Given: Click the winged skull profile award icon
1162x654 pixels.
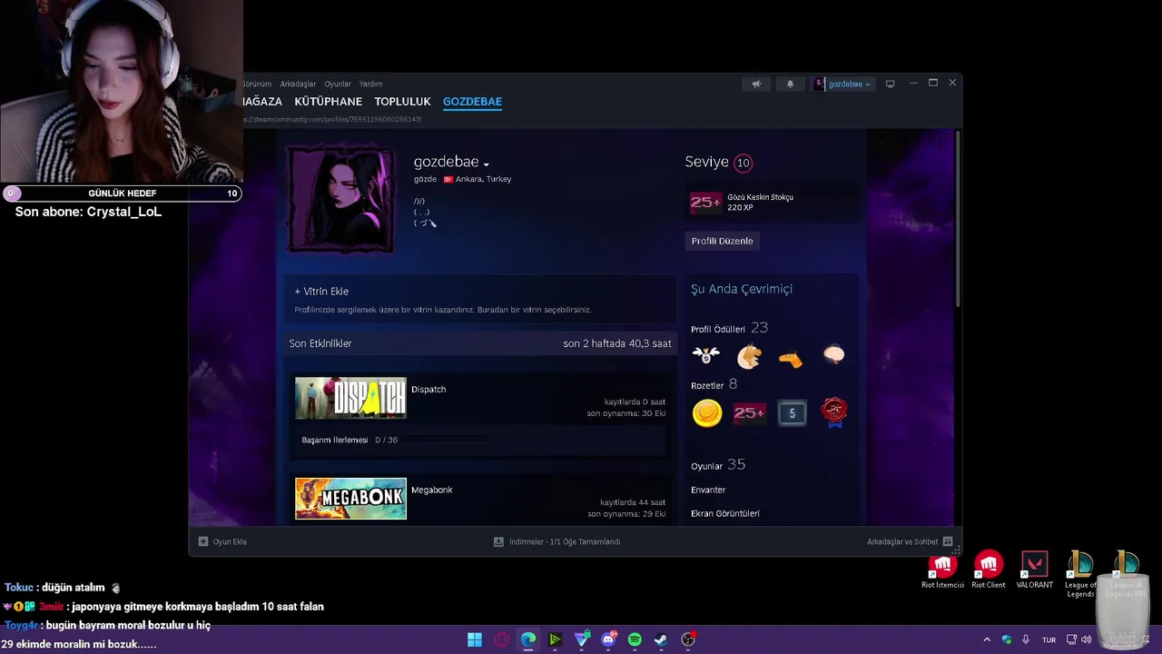Looking at the screenshot, I should pos(705,355).
